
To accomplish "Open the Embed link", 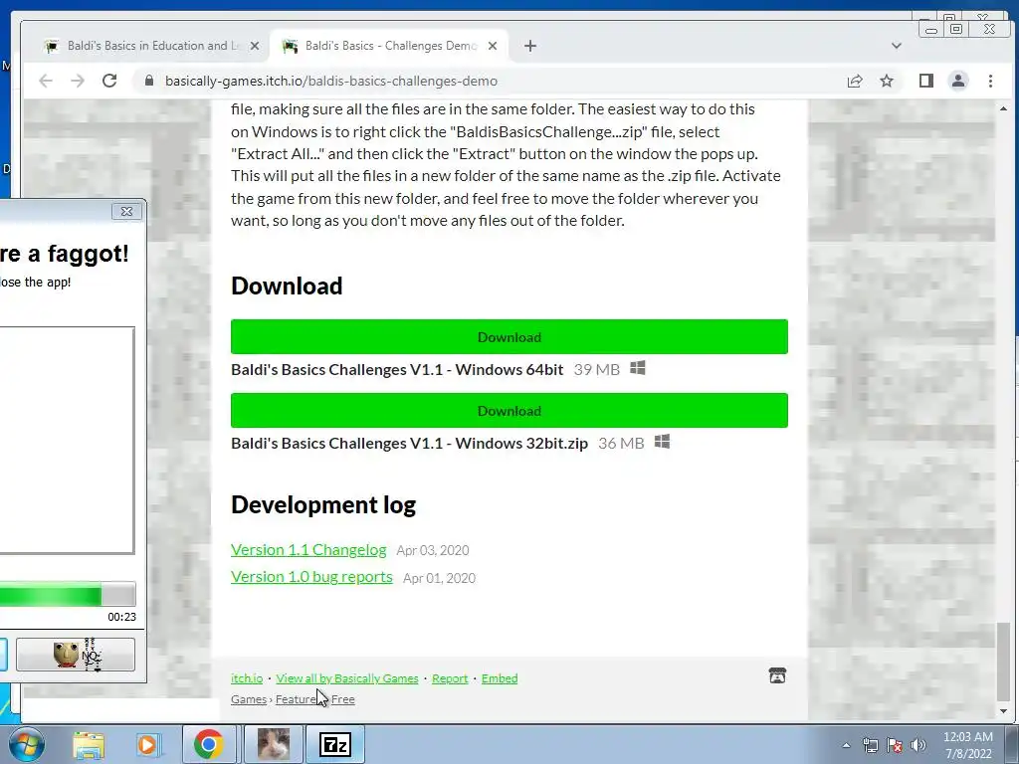I will tap(500, 678).
